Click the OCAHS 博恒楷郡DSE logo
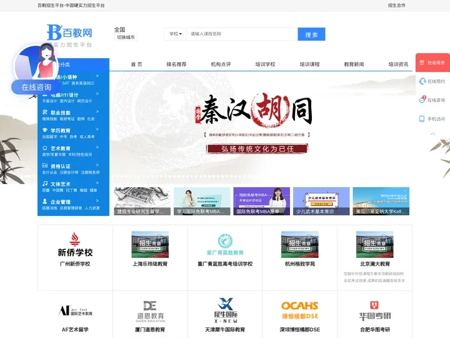Screen dimensions: 450x338 click(x=300, y=310)
